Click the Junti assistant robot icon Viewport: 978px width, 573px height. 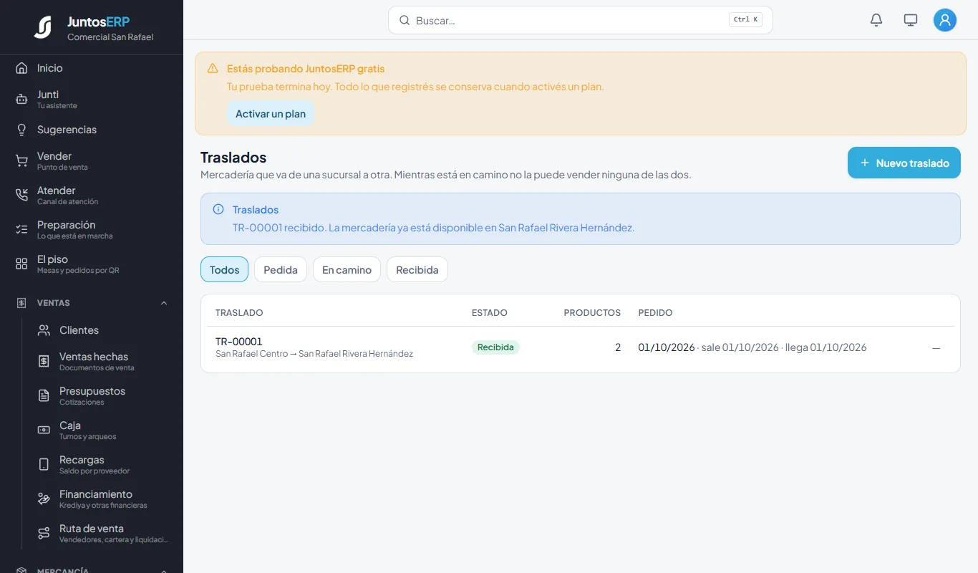(x=21, y=100)
